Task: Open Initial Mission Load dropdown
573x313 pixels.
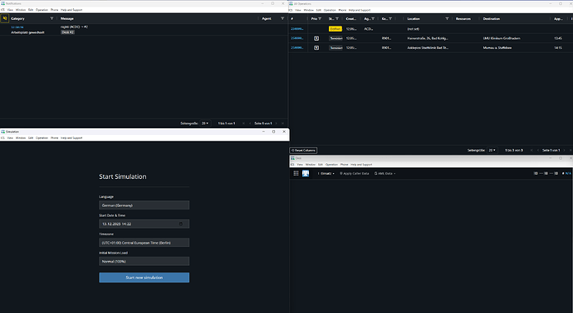Action: coord(144,262)
